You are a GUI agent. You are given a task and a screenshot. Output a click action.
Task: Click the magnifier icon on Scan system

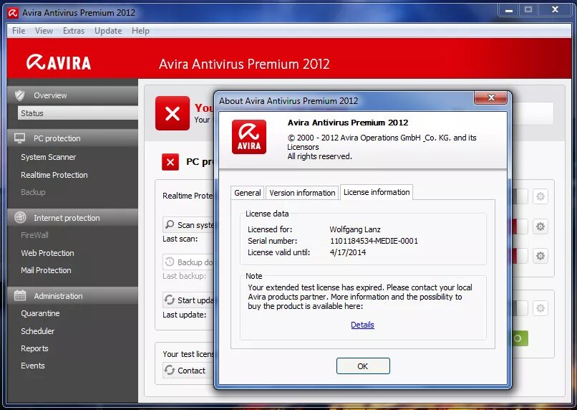[x=170, y=224]
